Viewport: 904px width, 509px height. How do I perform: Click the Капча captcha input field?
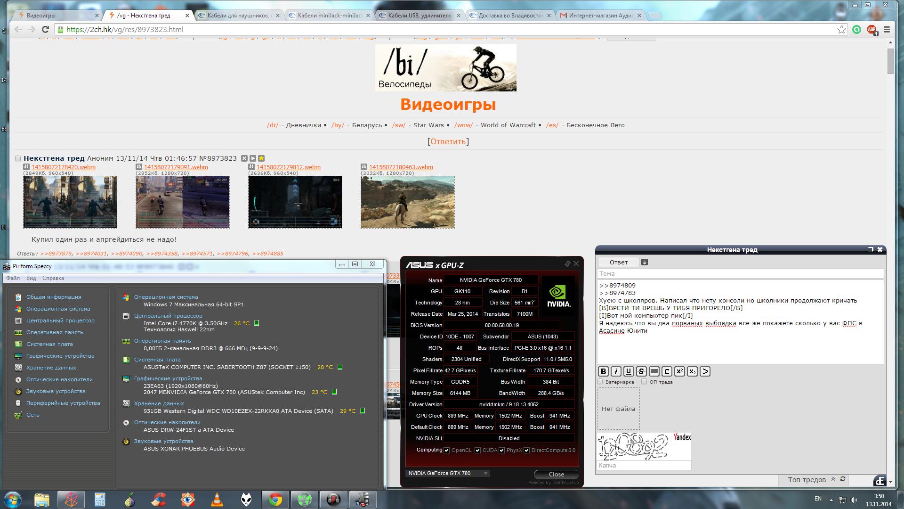[x=644, y=465]
